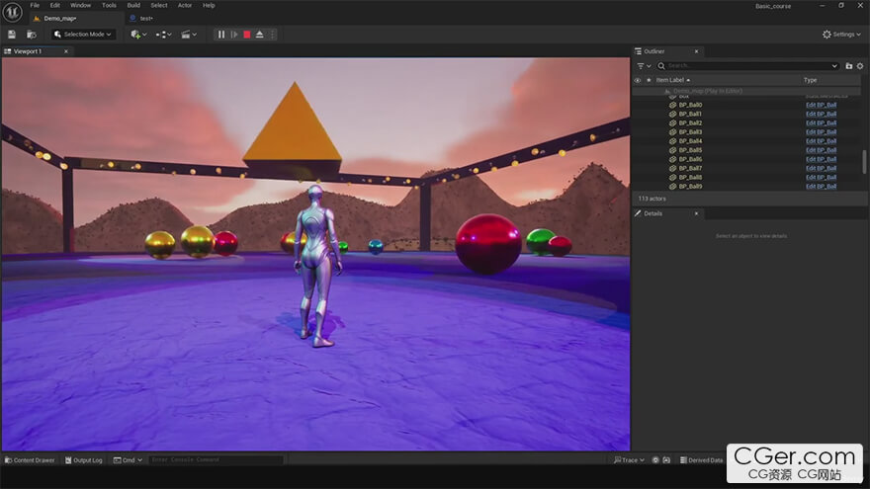This screenshot has width=870, height=489.
Task: Sort by Item Label column
Action: [x=670, y=80]
